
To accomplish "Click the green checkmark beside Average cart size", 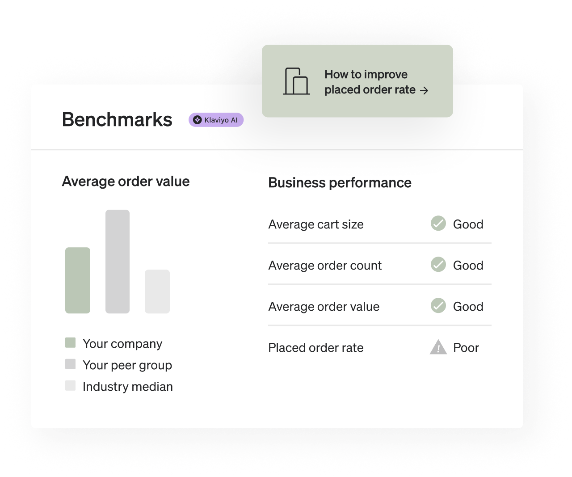I will 438,224.
